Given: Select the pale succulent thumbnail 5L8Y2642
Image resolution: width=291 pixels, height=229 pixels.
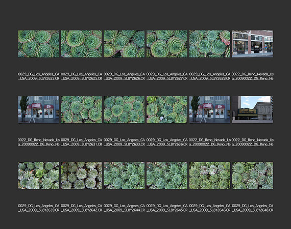Looking at the screenshot, I should click(82, 176).
